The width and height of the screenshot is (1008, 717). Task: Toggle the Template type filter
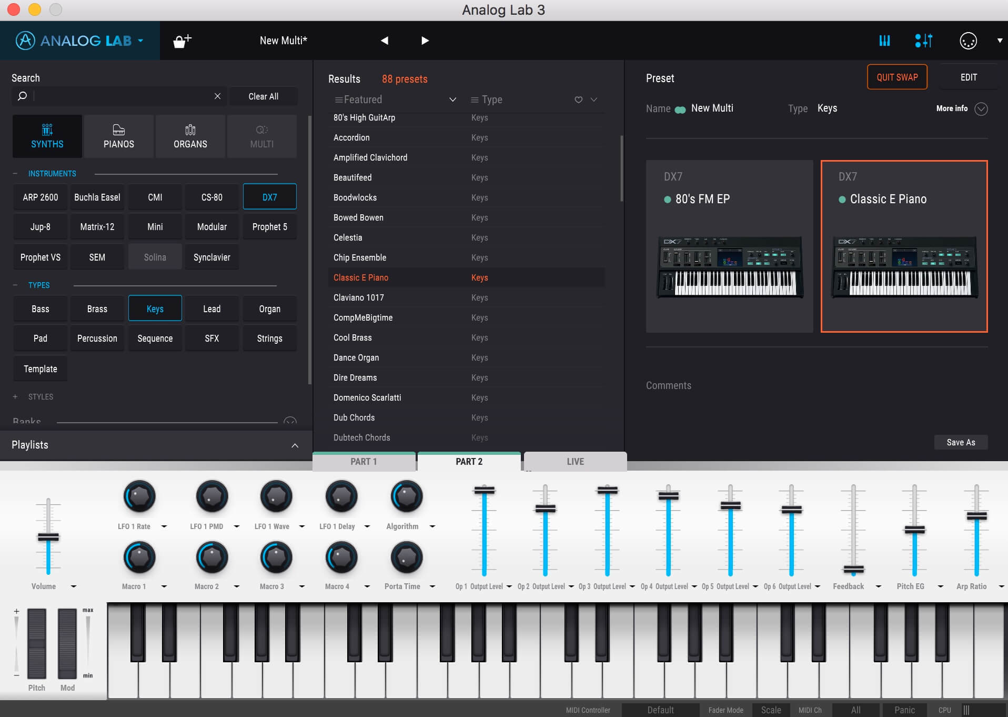click(x=41, y=369)
